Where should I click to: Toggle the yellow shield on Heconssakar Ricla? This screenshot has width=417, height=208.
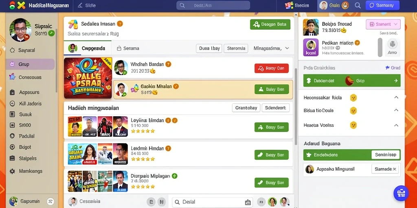353,98
